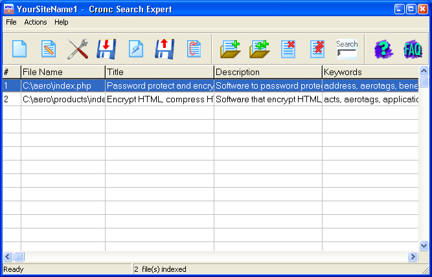This screenshot has height=277, width=432.
Task: Click row number 1 cell
Action: coord(12,85)
